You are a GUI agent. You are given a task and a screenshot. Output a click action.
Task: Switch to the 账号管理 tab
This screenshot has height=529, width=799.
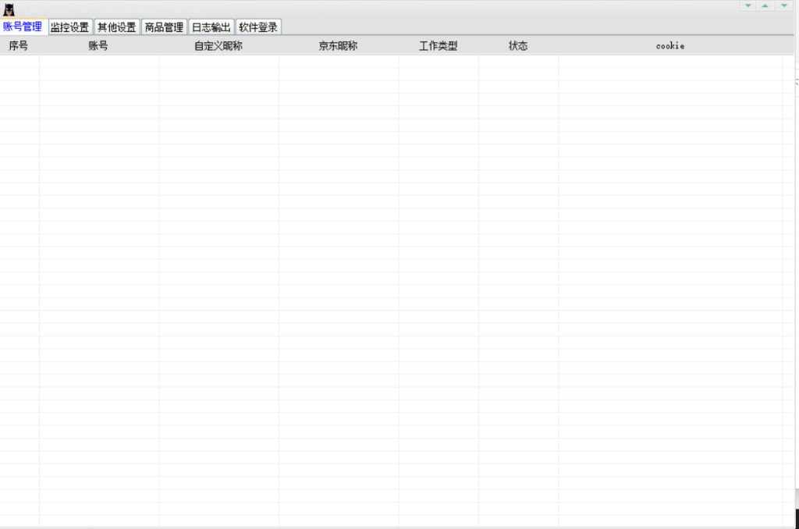(x=23, y=27)
